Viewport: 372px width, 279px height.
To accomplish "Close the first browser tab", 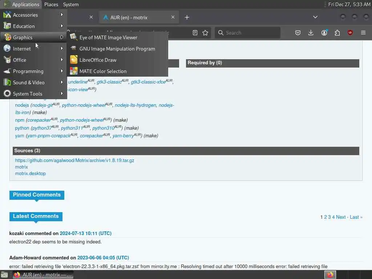I will (x=91, y=17).
